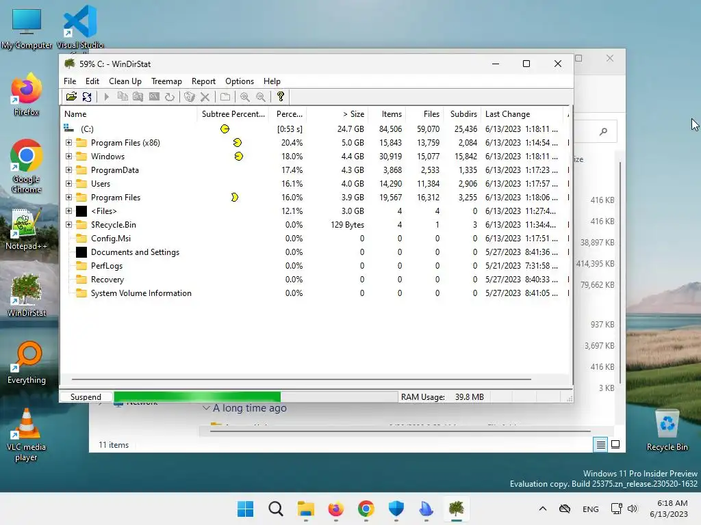The image size is (701, 525).
Task: Expand the $Recycle.Bin node
Action: 68,224
